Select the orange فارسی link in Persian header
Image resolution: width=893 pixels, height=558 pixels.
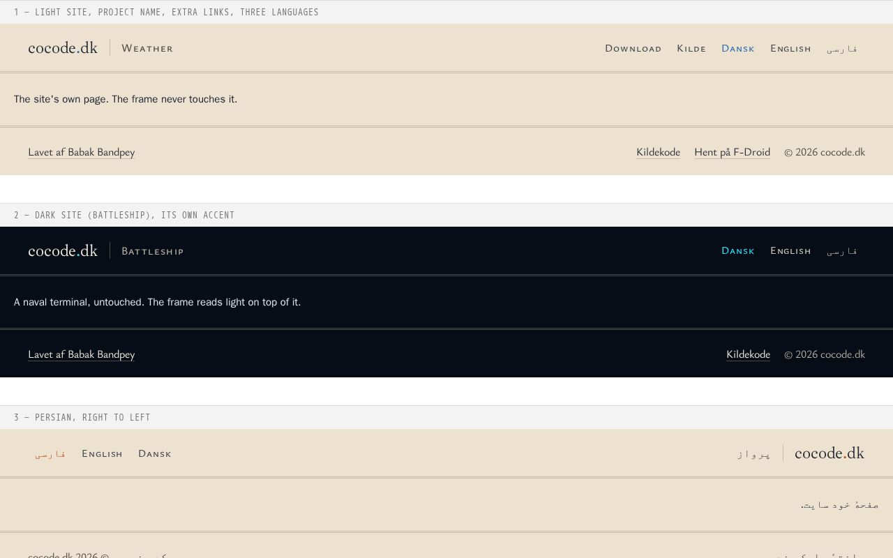coord(50,453)
